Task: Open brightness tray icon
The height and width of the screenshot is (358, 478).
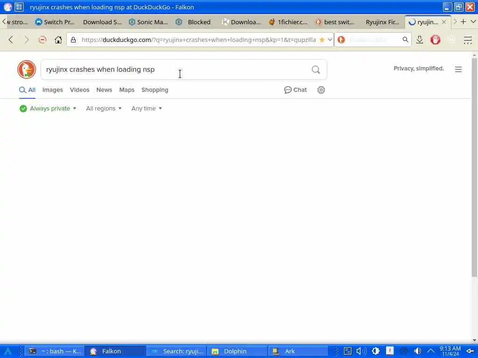Action: coord(376,351)
